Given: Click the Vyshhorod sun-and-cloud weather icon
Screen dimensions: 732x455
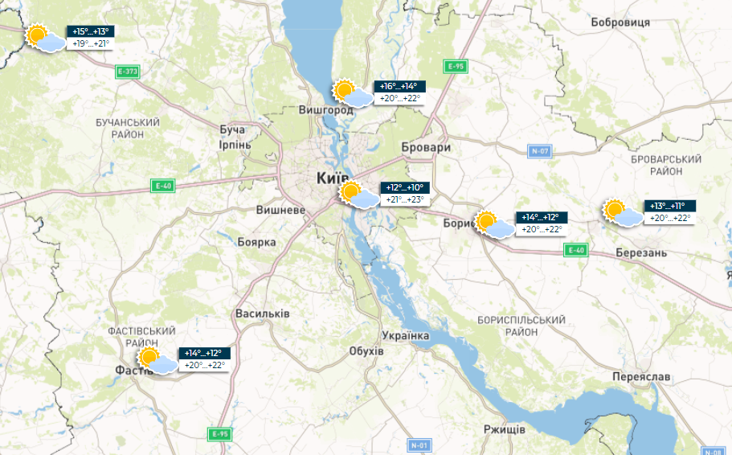Looking at the screenshot, I should click(353, 93).
